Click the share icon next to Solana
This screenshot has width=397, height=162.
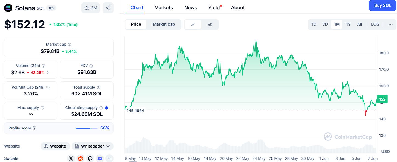(108, 8)
